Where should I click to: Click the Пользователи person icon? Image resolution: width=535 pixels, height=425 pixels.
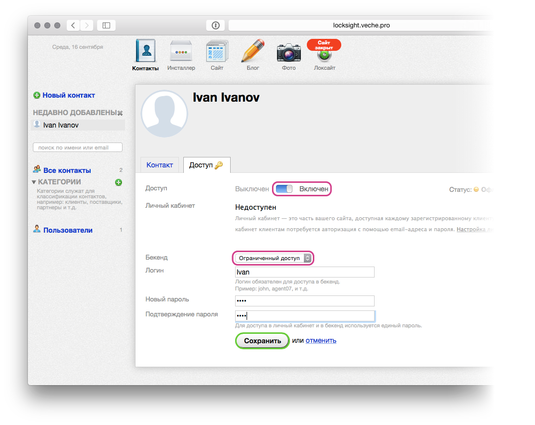37,229
